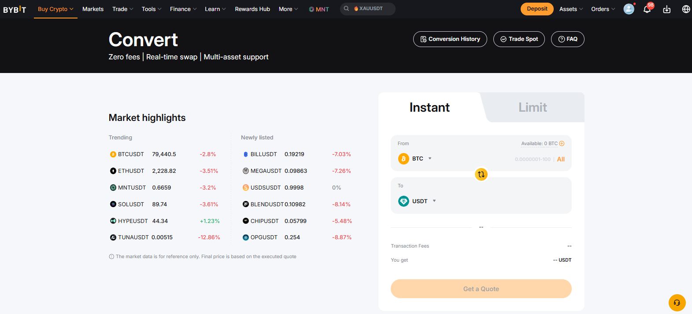Expand the Orders dropdown
The height and width of the screenshot is (314, 692).
tap(603, 9)
